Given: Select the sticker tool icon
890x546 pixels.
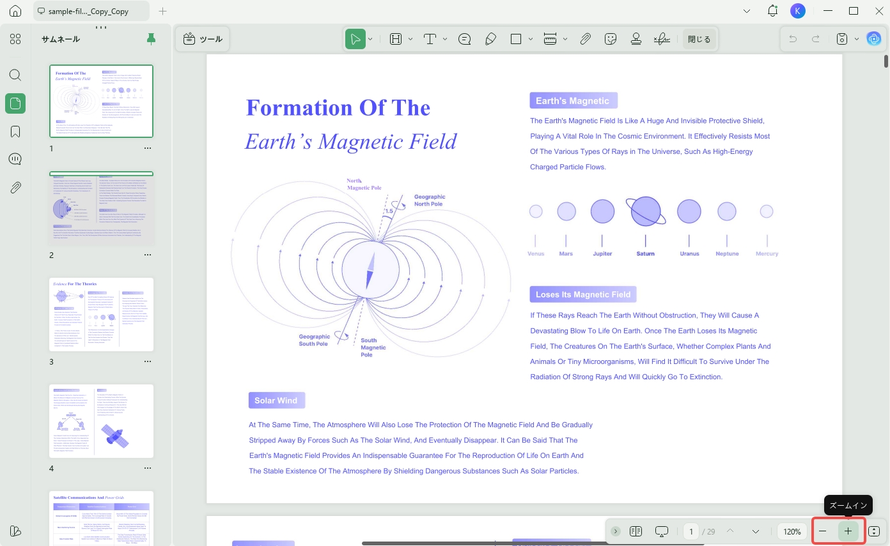Looking at the screenshot, I should pyautogui.click(x=611, y=39).
